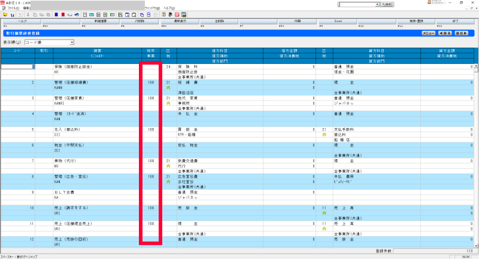The image size is (479, 259).
Task: Click the red calendar toolbar icon
Action: [x=178, y=13]
